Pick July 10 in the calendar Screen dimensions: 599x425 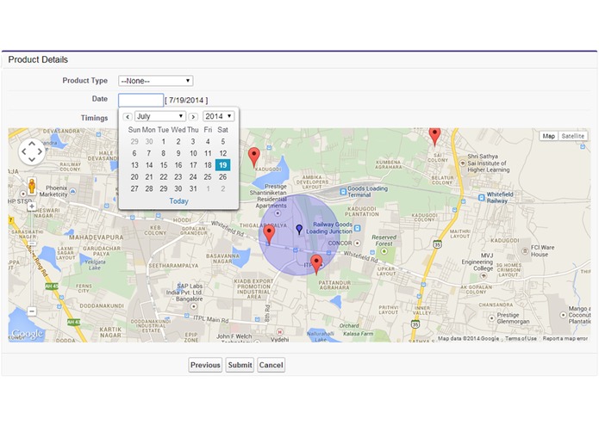pos(193,153)
